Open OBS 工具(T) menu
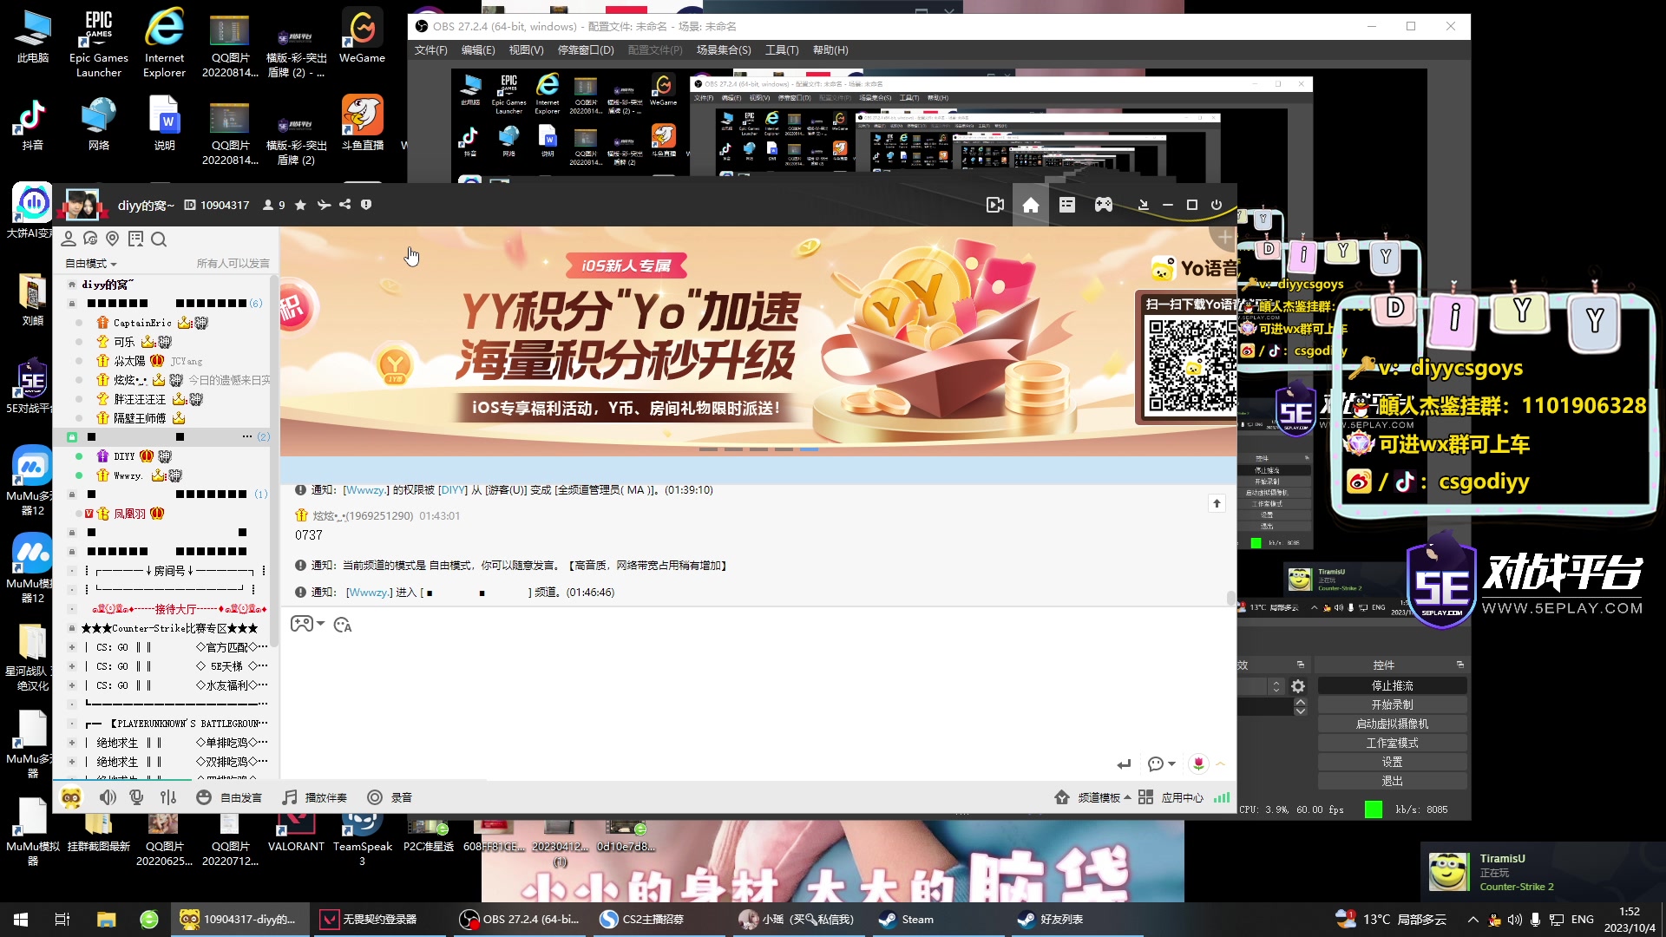The width and height of the screenshot is (1666, 937). click(x=782, y=50)
